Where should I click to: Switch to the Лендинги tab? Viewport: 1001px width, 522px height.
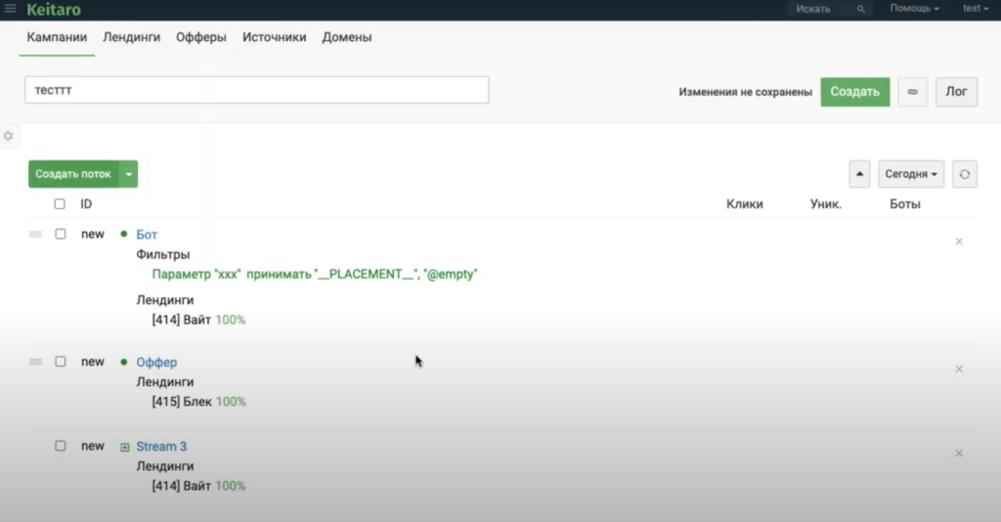[131, 37]
